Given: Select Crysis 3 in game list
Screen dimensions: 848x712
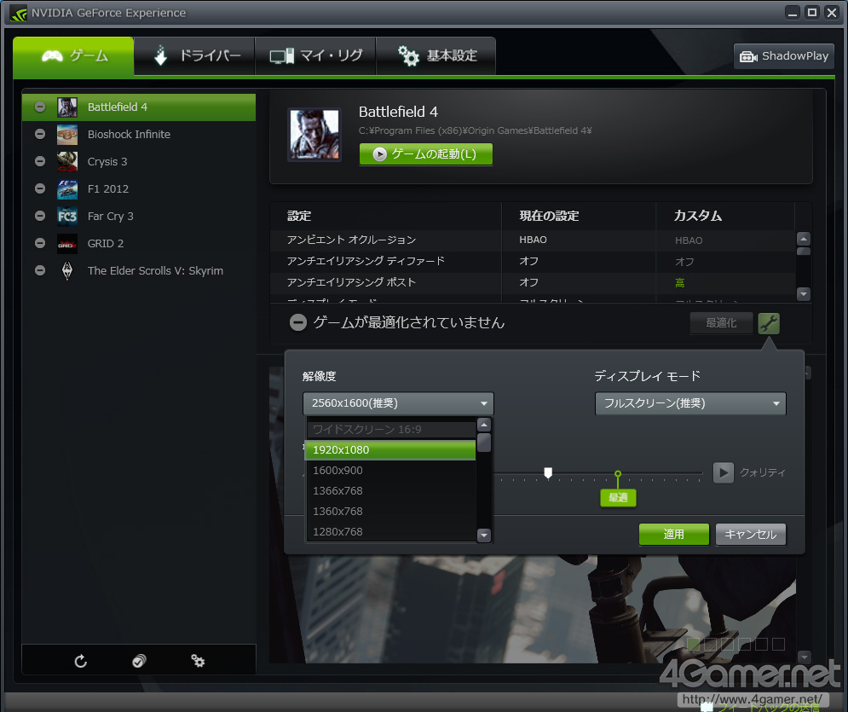Looking at the screenshot, I should (138, 161).
